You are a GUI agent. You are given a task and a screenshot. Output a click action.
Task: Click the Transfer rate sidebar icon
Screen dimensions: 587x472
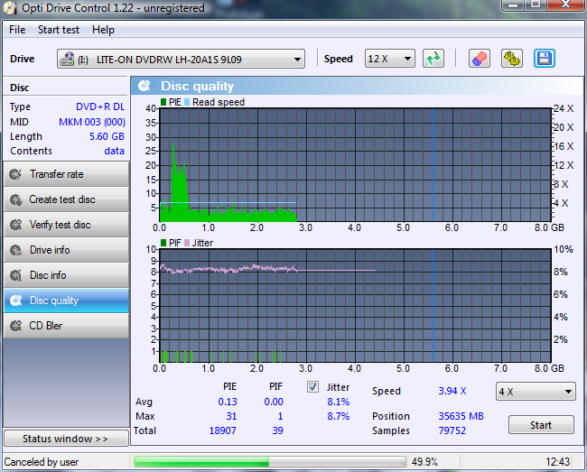[15, 174]
